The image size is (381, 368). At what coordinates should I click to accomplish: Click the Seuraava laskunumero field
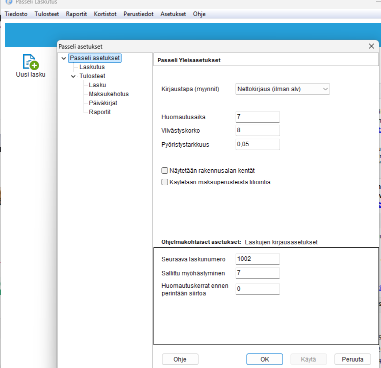(257, 259)
